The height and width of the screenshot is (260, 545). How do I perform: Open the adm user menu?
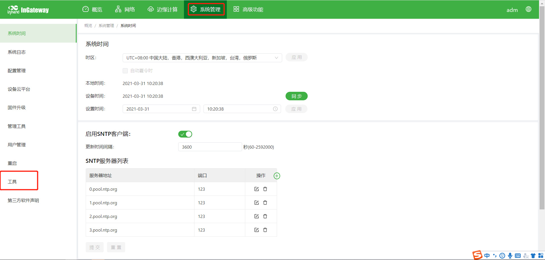coord(512,10)
